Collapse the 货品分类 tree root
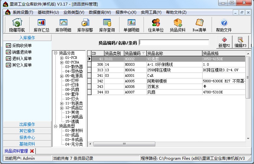The width and height of the screenshot is (254, 164). tap(56, 53)
